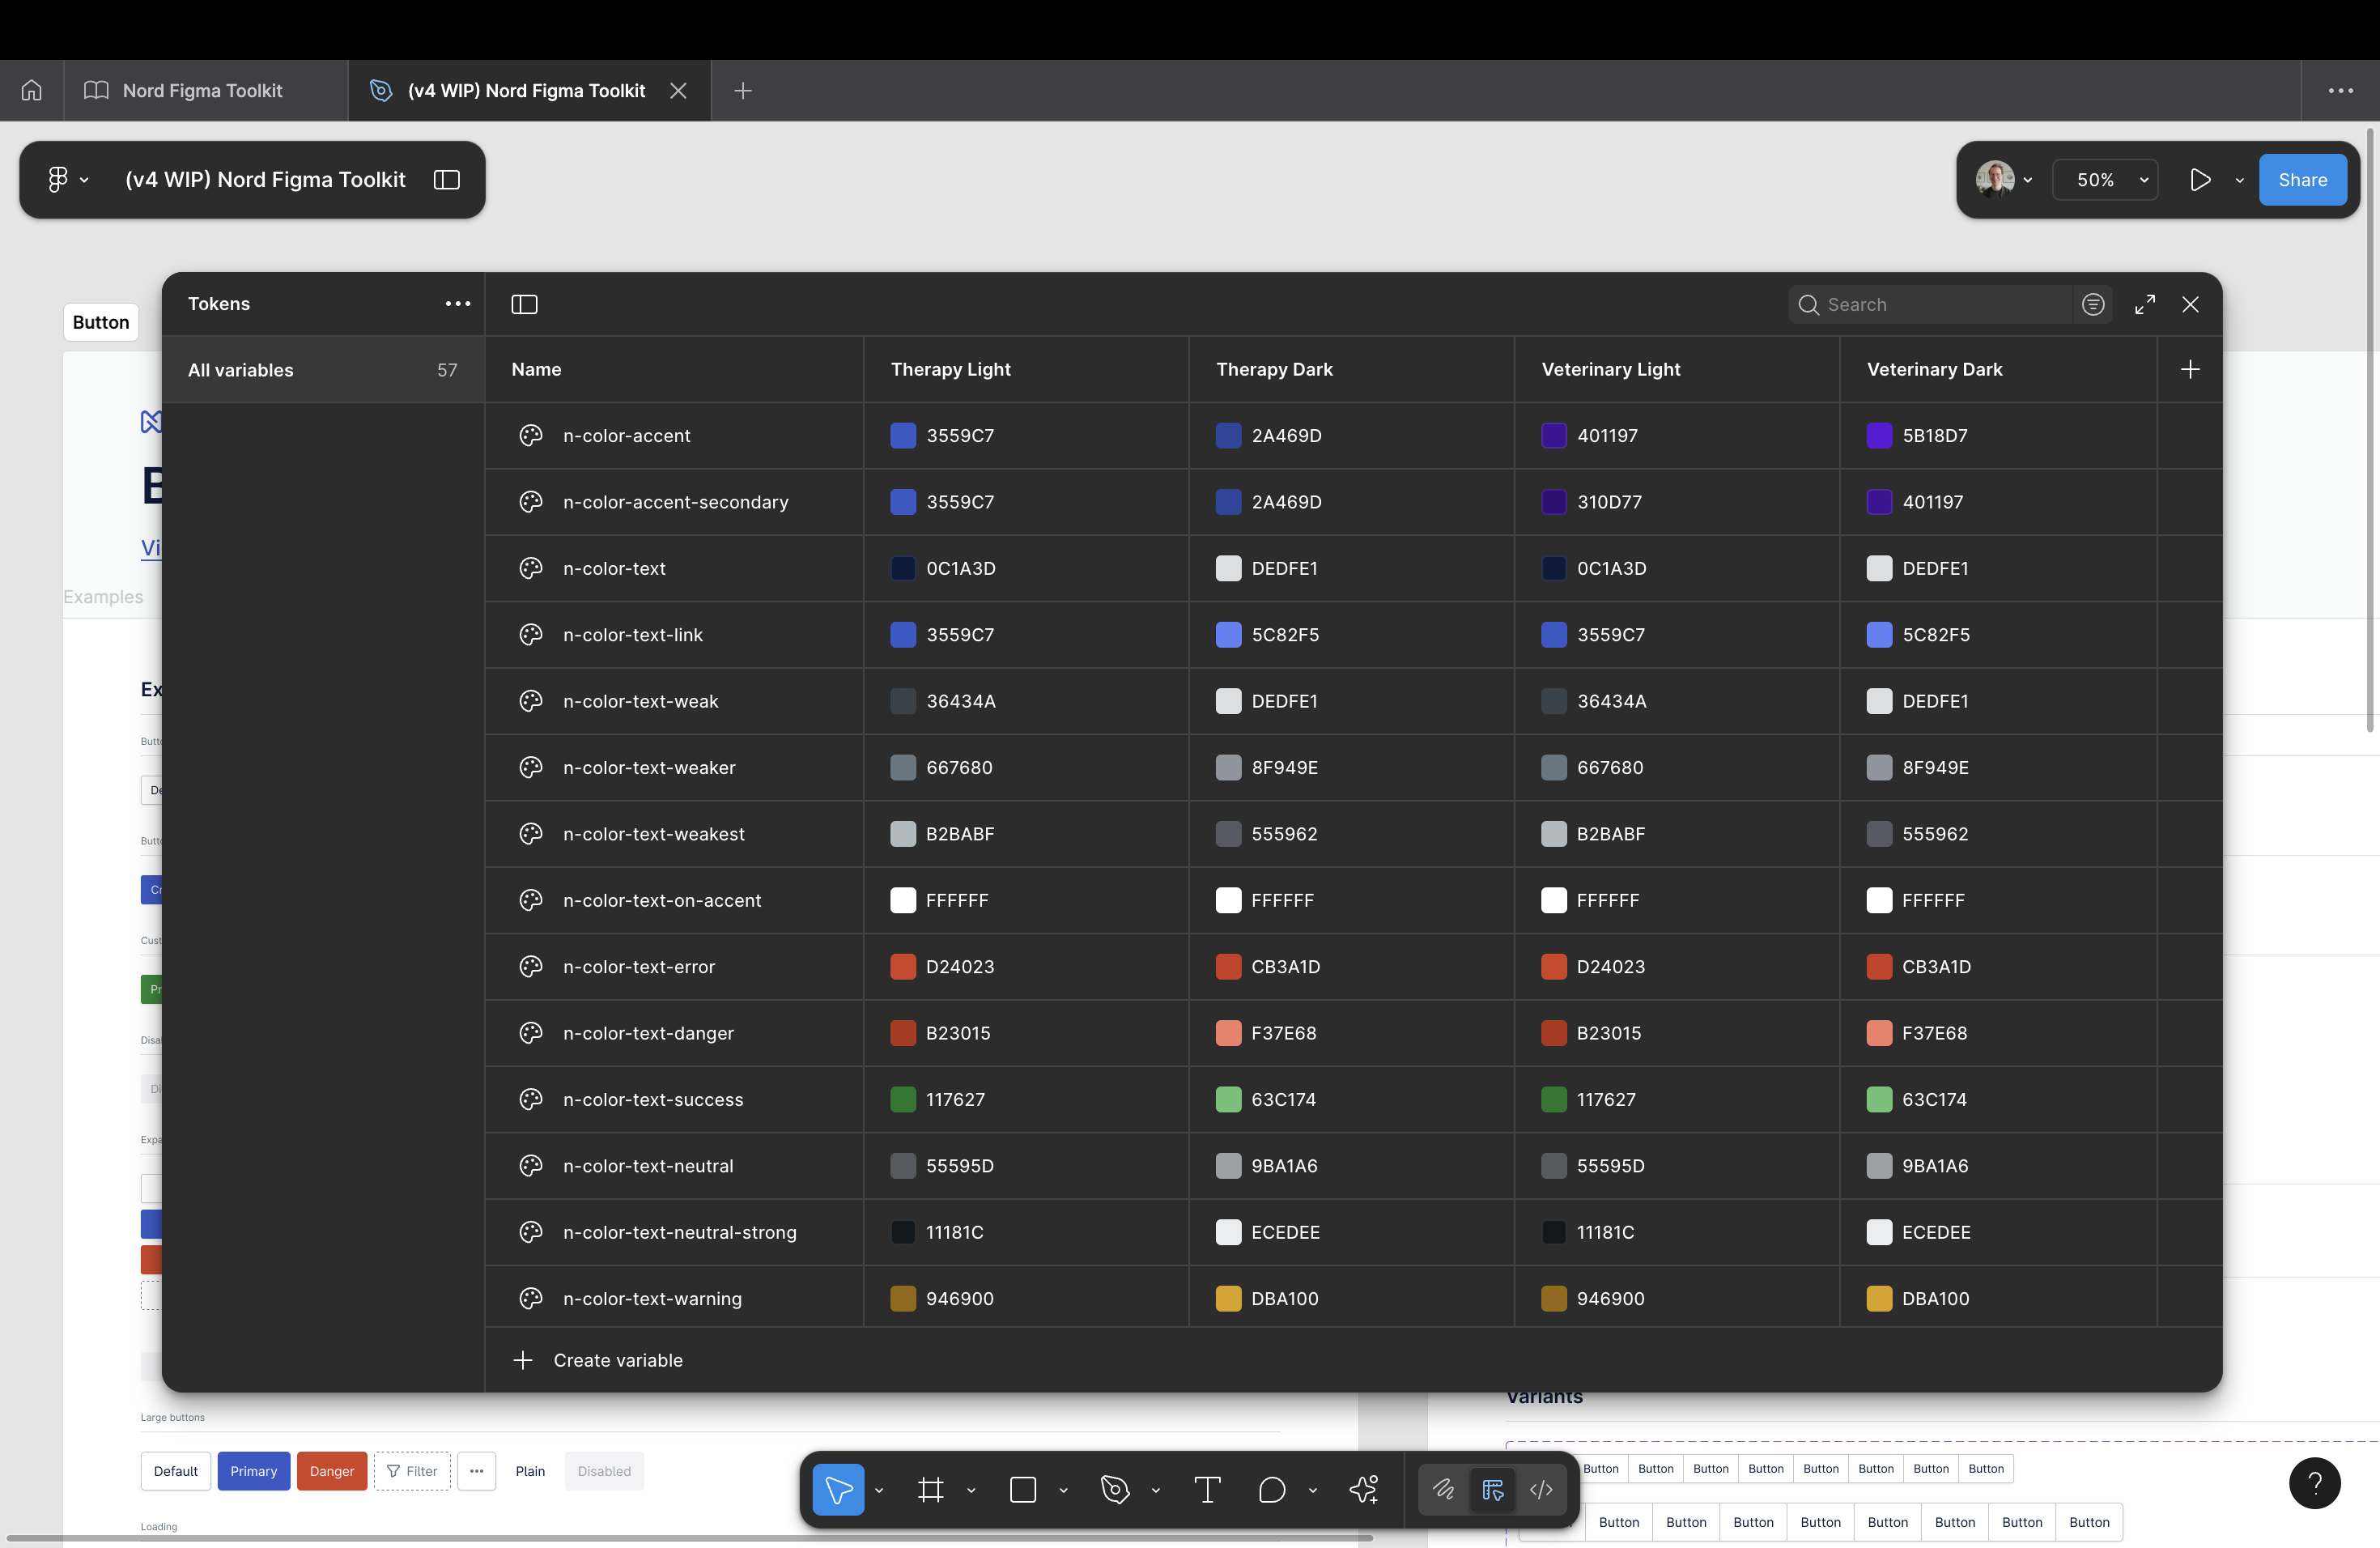Image resolution: width=2380 pixels, height=1548 pixels.
Task: Click the horizontal scrollbar at canvas bottom
Action: 690,1537
